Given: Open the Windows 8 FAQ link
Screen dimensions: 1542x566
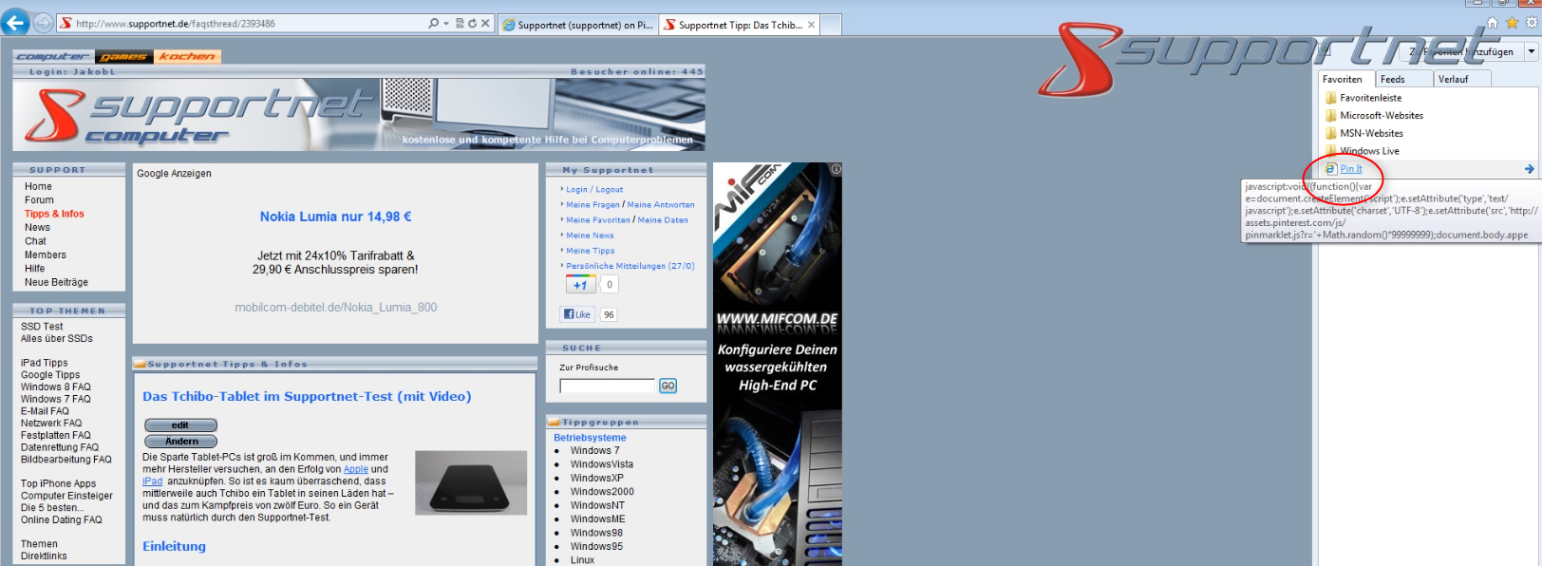Looking at the screenshot, I should 55,387.
